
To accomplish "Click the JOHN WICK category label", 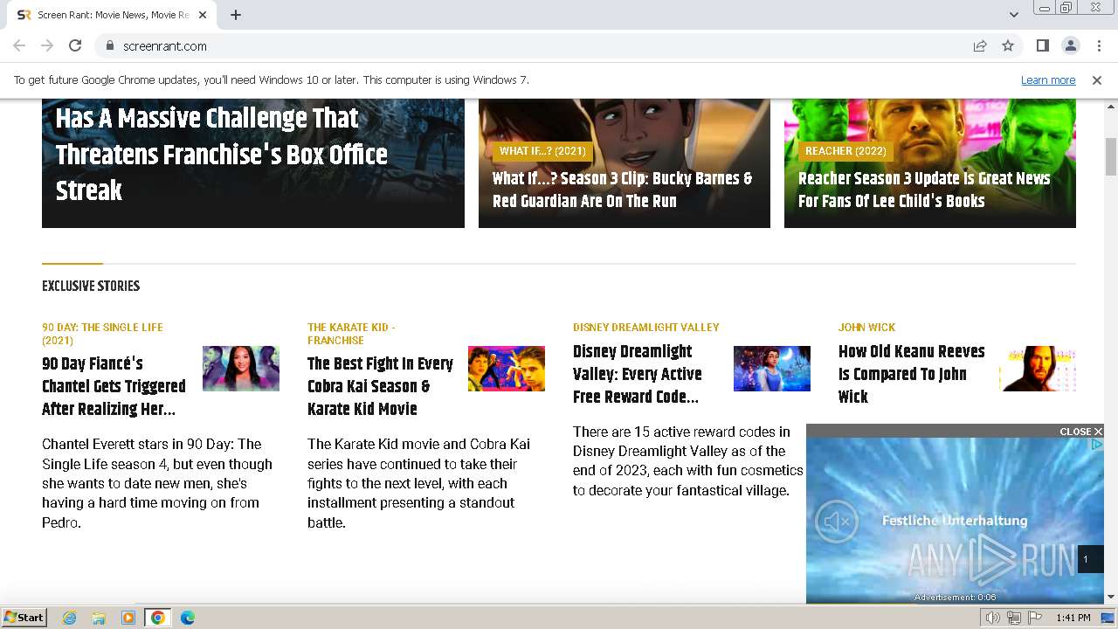I will click(x=866, y=328).
